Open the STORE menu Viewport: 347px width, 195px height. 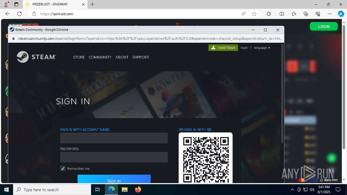[79, 57]
